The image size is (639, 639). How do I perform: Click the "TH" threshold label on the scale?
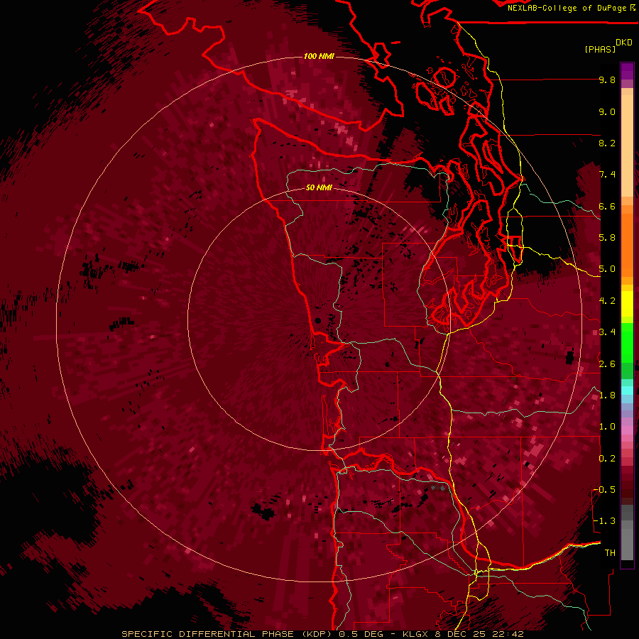click(610, 553)
